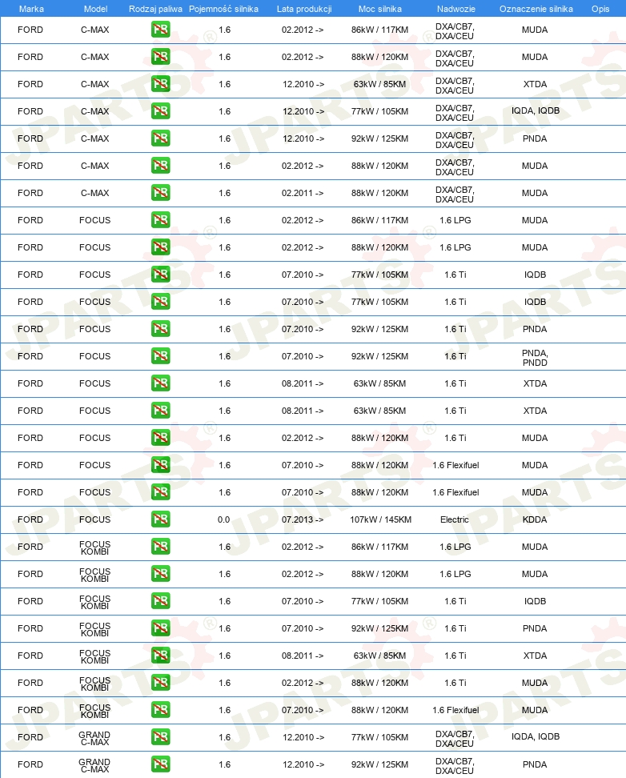
Task: Click fuel icon in FOCUS KOMBI IQDB row
Action: (160, 601)
